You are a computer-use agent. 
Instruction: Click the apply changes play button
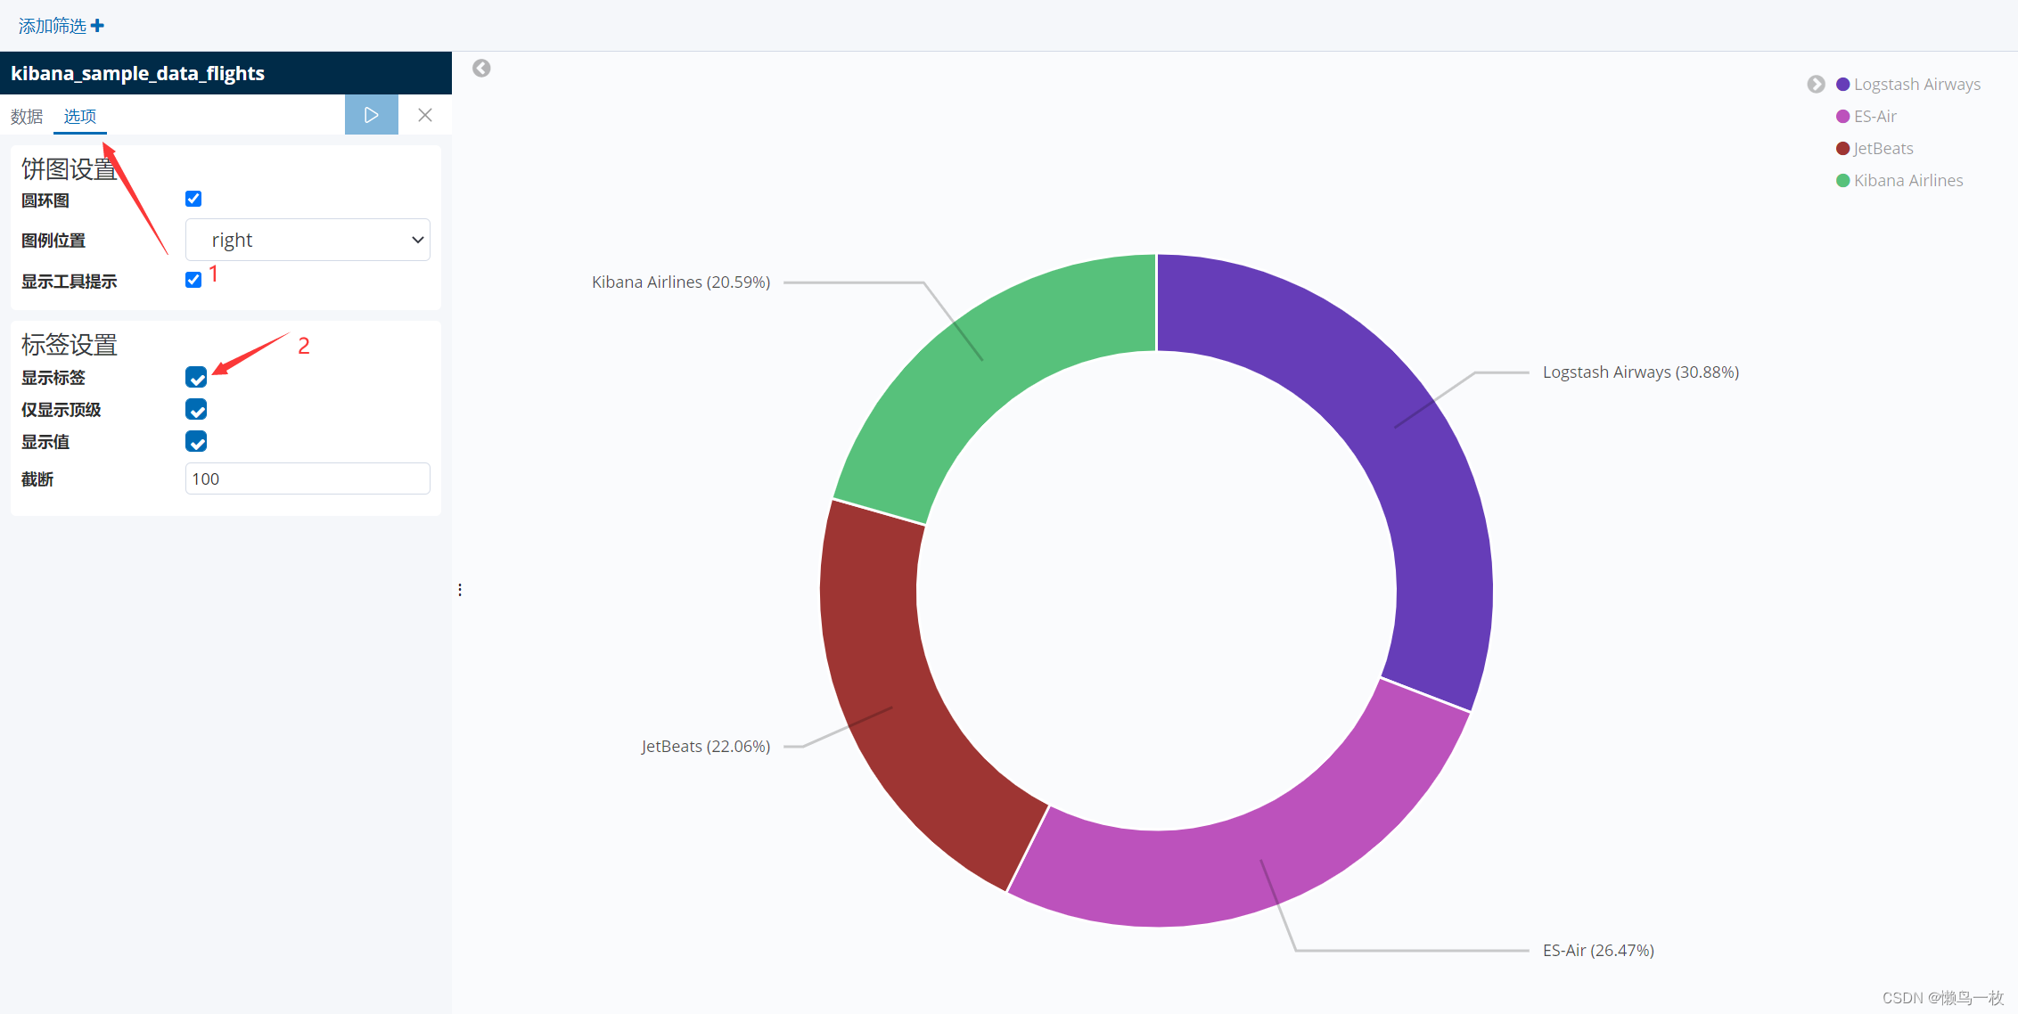point(371,115)
